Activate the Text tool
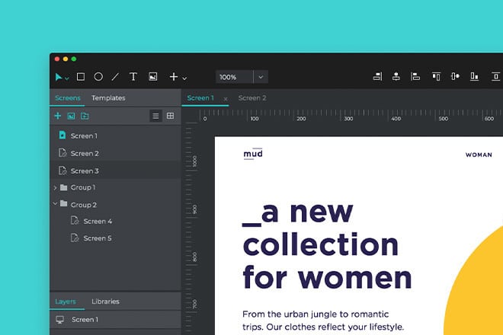This screenshot has height=335, width=503. click(x=133, y=77)
